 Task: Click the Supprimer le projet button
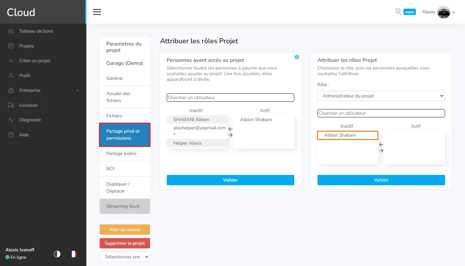pos(125,243)
